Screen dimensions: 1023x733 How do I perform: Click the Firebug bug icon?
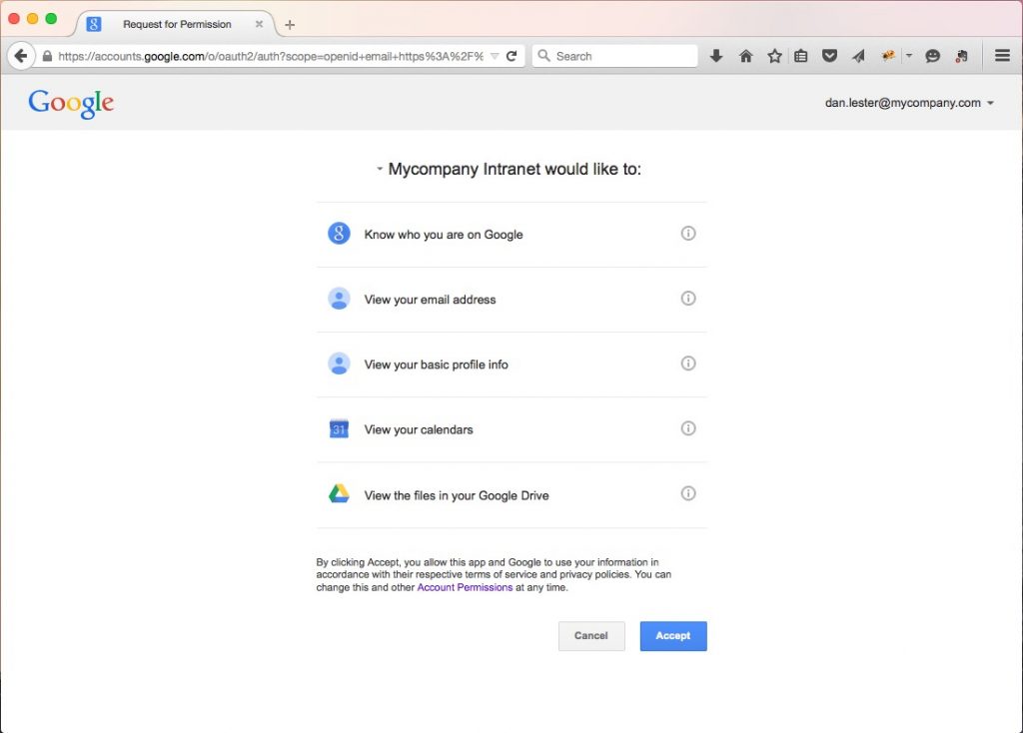(888, 56)
